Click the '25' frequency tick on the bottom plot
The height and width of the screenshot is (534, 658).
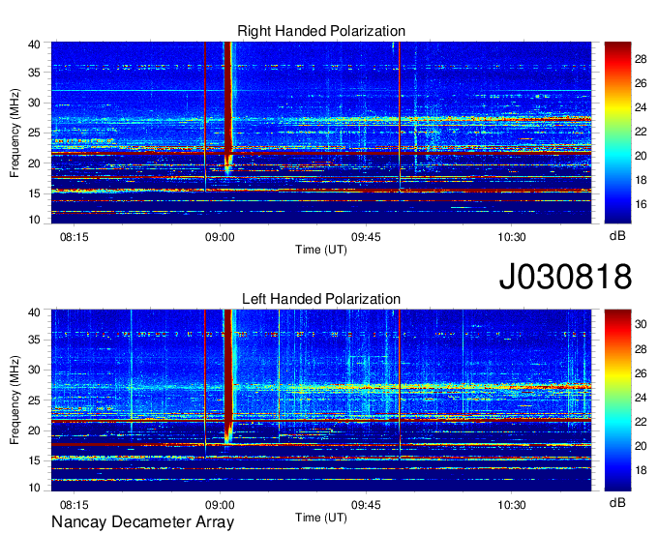(x=34, y=400)
